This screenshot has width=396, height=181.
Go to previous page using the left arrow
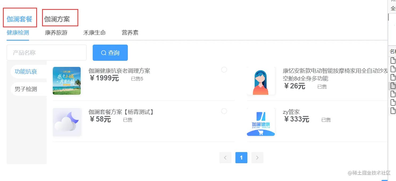click(225, 158)
